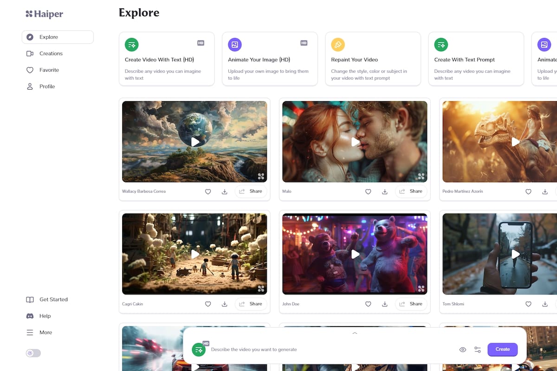Expand the More menu
This screenshot has width=557, height=371.
click(x=45, y=333)
